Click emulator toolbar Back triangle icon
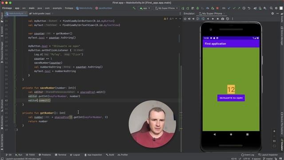Image resolution: width=284 pixels, height=160 pixels. (208, 19)
